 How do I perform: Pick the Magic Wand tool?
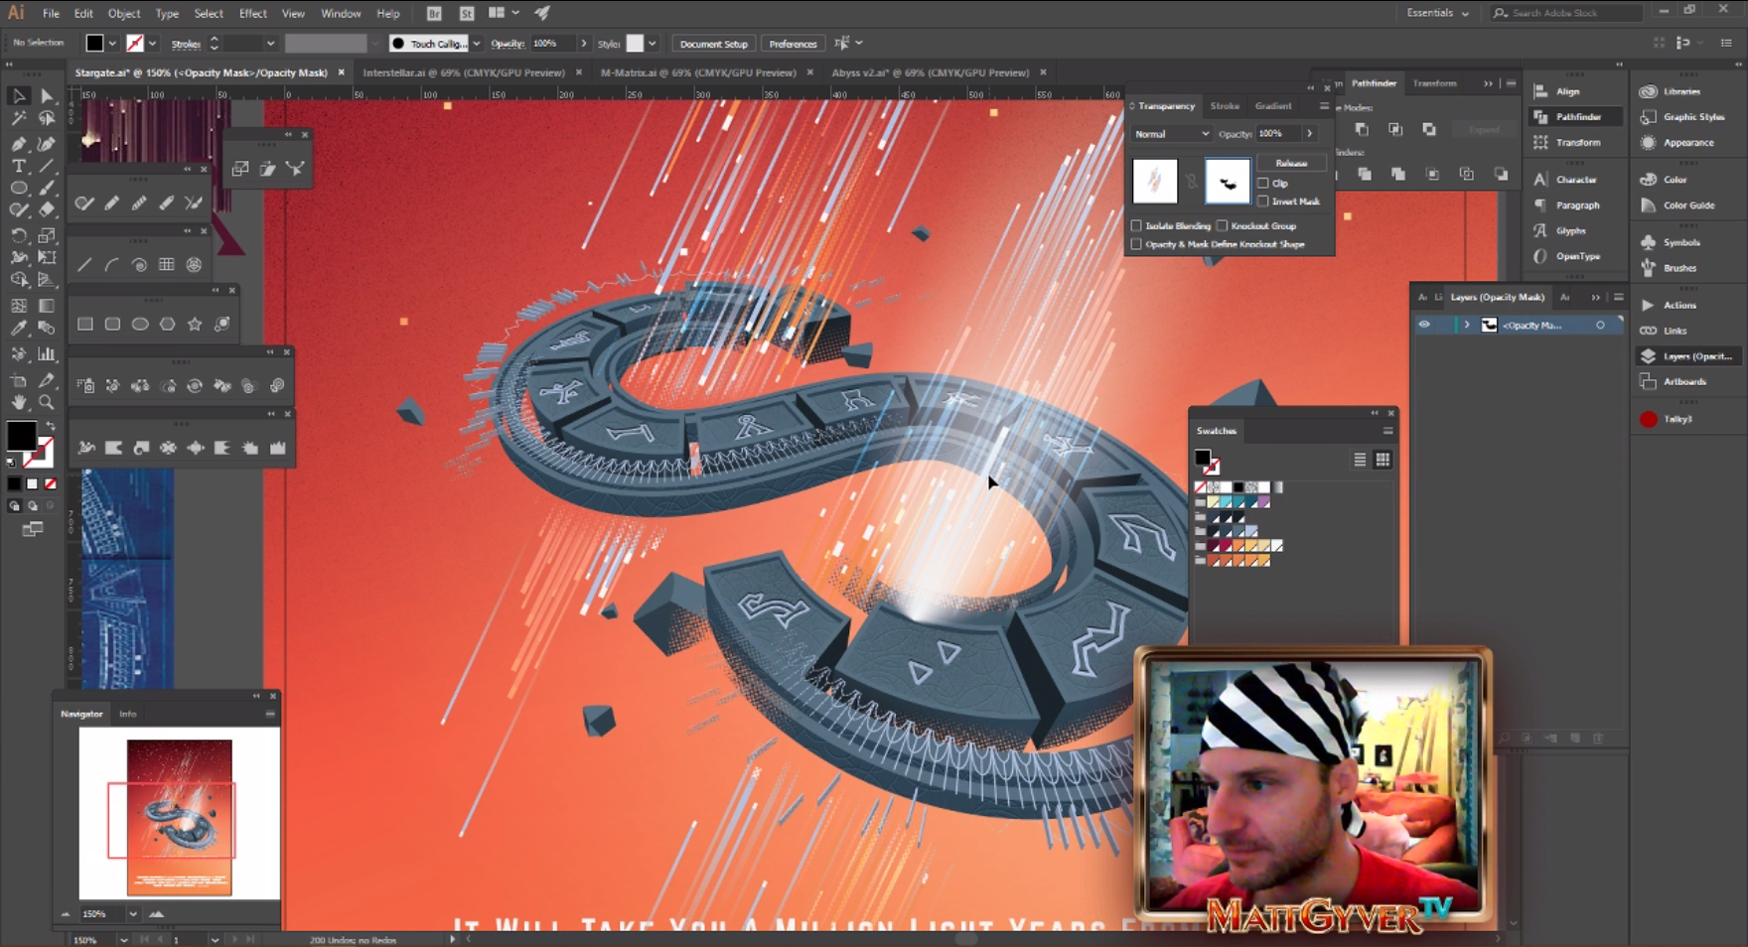(18, 118)
